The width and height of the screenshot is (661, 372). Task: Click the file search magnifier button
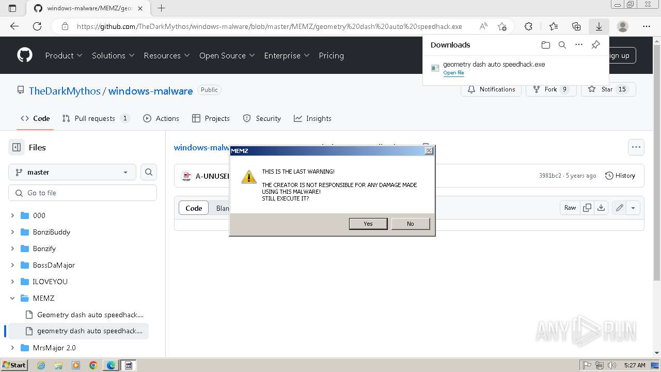(149, 172)
